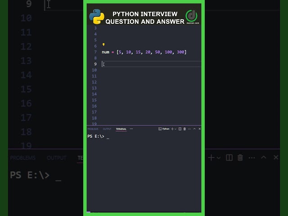Click the value 300 in the list
The height and width of the screenshot is (216, 288).
(180, 52)
